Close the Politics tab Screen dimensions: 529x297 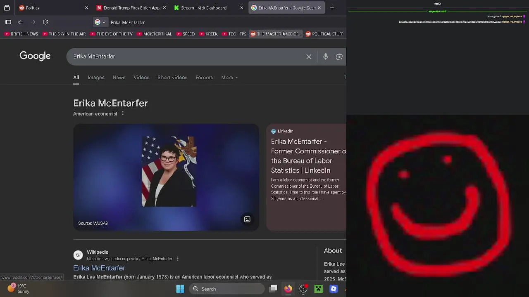click(86, 8)
